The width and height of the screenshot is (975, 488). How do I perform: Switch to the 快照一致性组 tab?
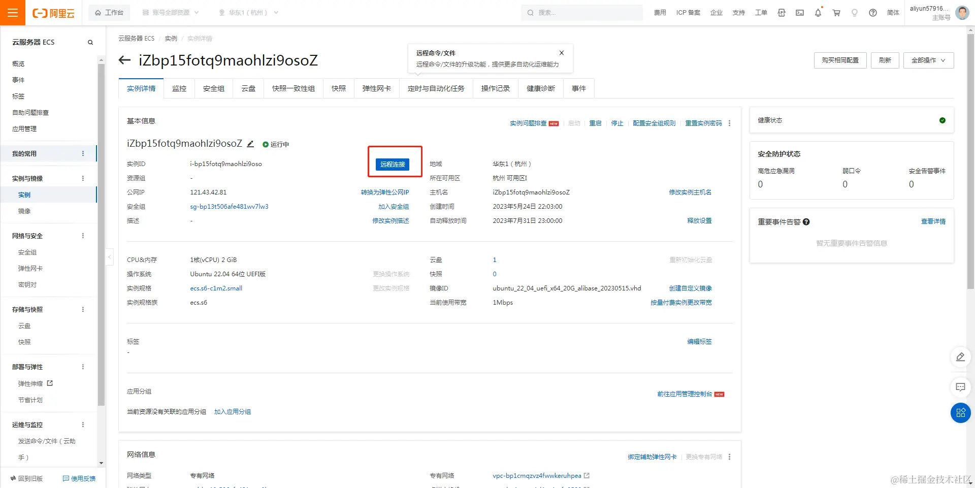294,89
